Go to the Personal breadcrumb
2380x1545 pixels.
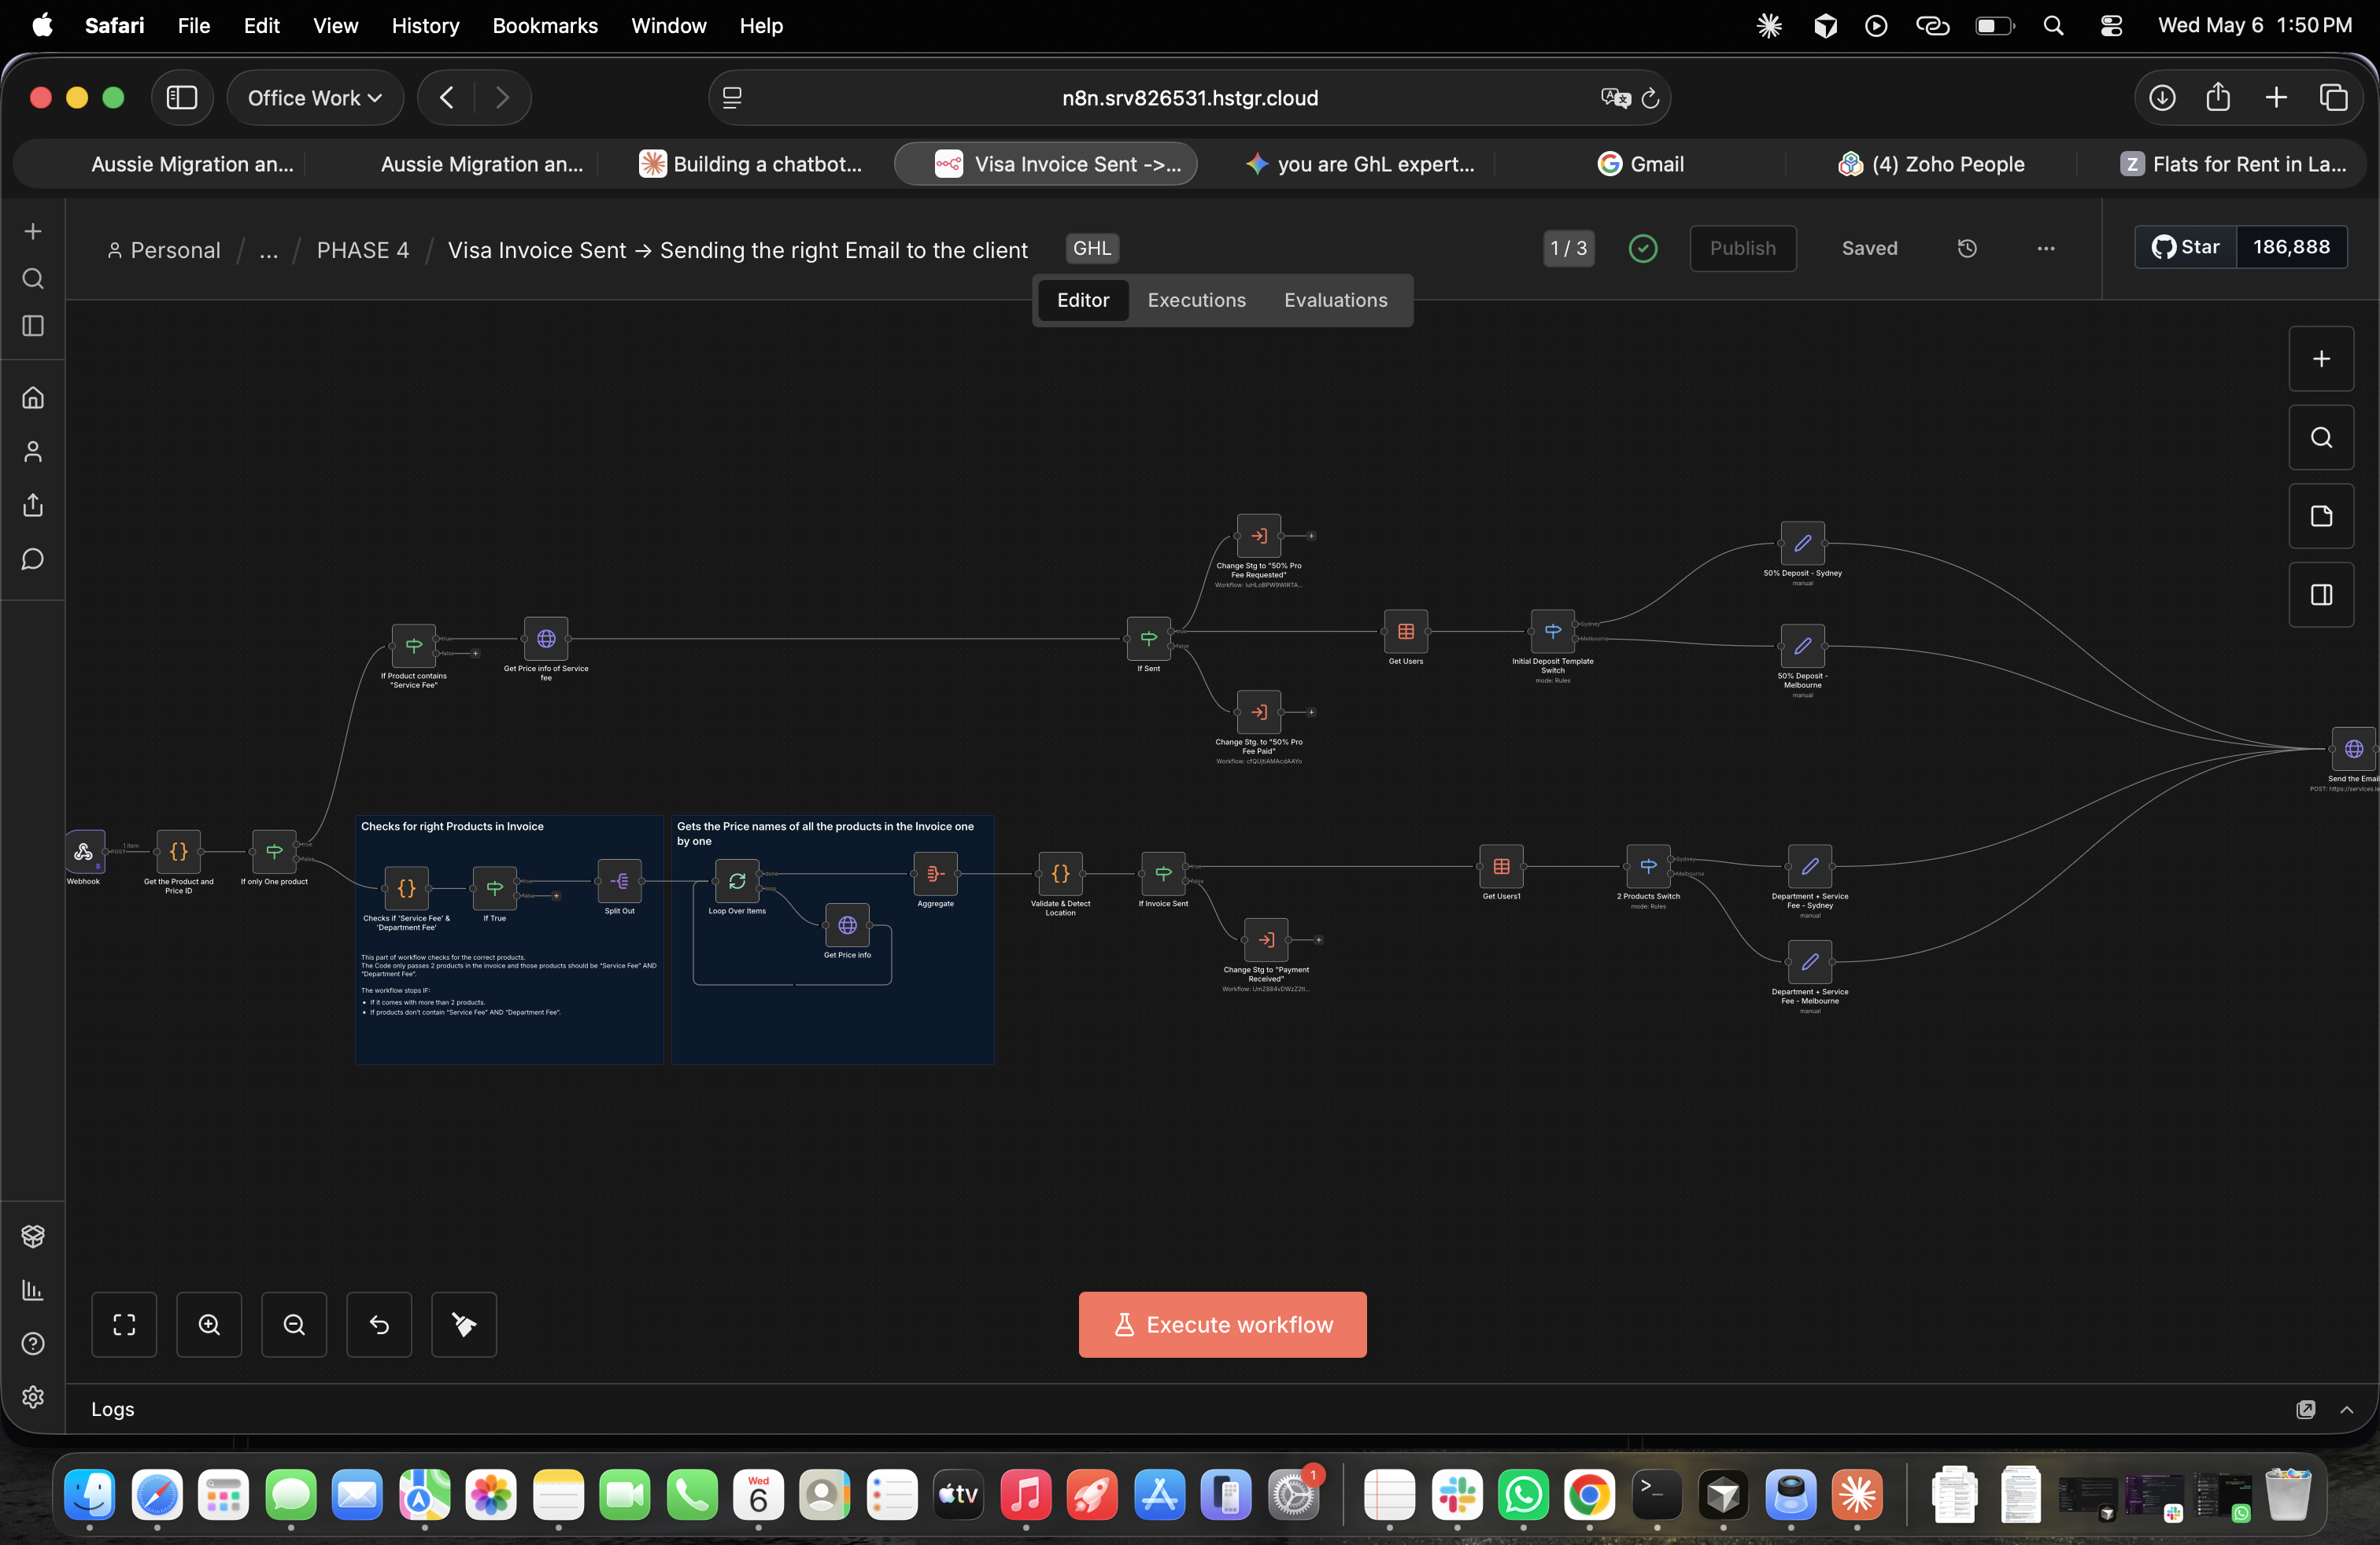point(164,250)
